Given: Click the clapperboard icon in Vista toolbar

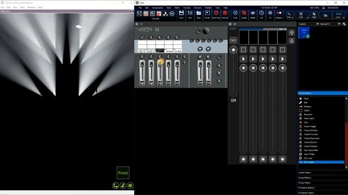Looking at the screenshot, I should 159,14.
